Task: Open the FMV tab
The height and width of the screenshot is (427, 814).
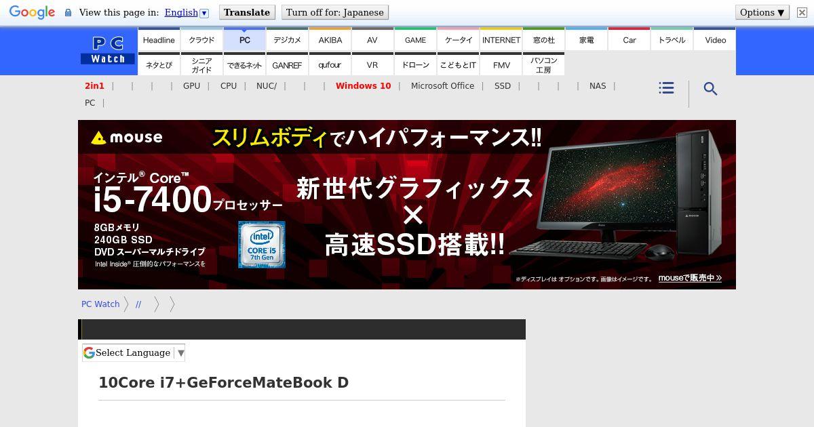Action: point(501,64)
